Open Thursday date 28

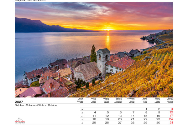tap(133, 123)
